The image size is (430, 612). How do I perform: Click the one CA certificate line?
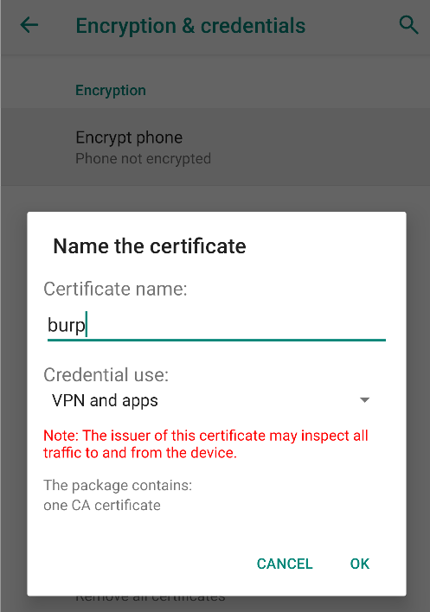click(x=102, y=506)
